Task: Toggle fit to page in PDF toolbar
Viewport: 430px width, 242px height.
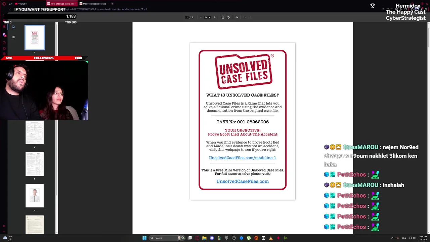Action: click(x=223, y=17)
